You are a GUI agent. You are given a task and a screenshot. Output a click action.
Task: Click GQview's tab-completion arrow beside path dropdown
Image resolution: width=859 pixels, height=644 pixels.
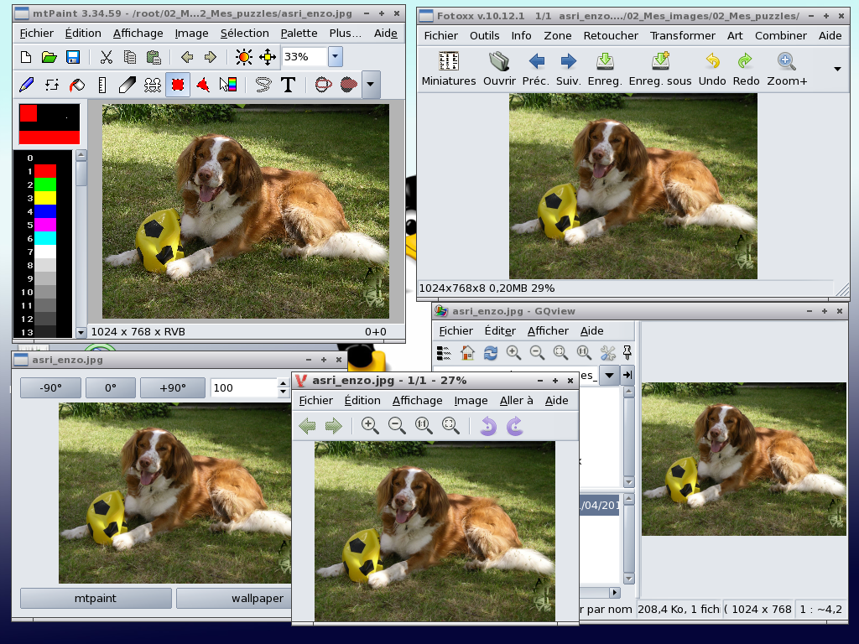(627, 375)
